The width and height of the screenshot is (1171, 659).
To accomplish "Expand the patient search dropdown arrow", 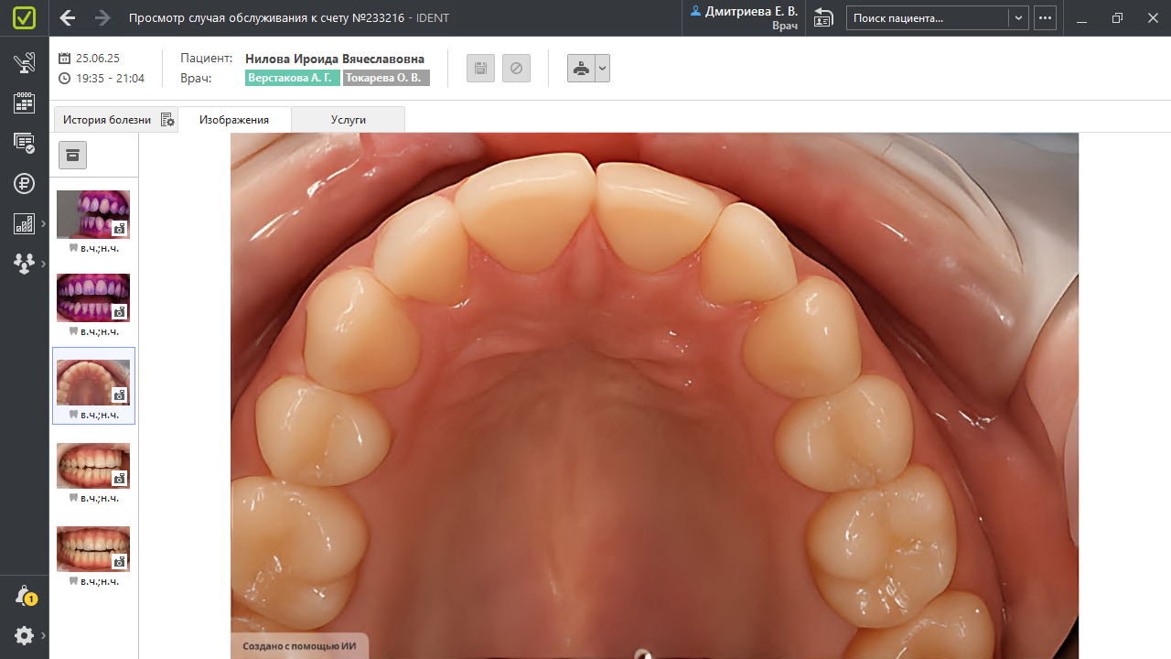I will [1018, 18].
